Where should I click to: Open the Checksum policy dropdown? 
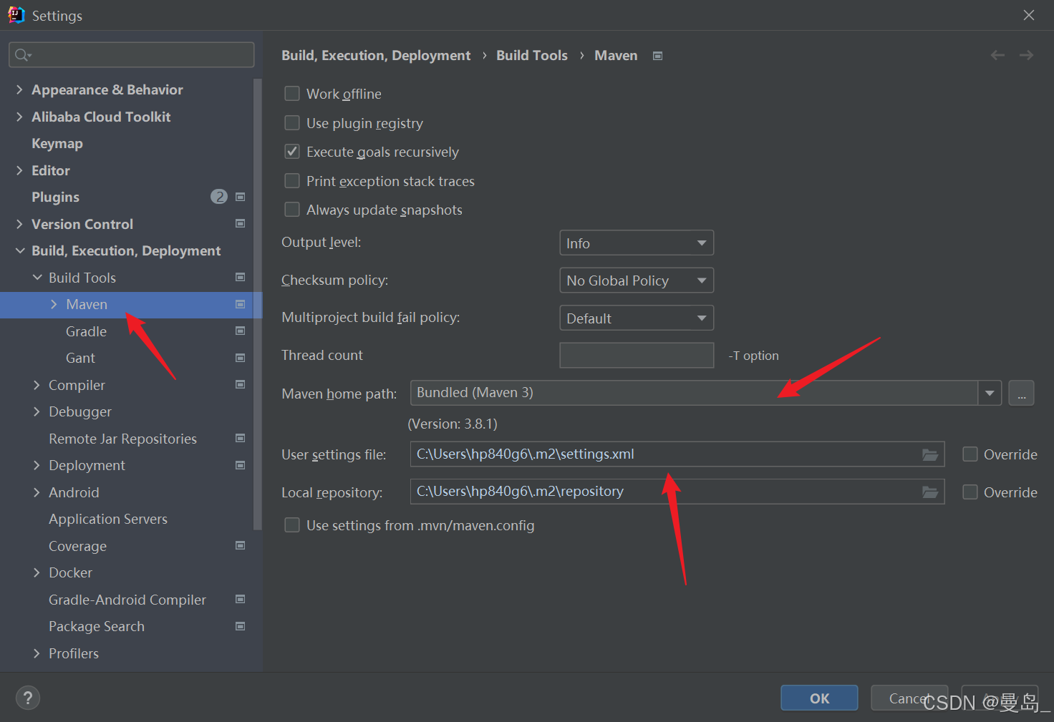point(636,280)
